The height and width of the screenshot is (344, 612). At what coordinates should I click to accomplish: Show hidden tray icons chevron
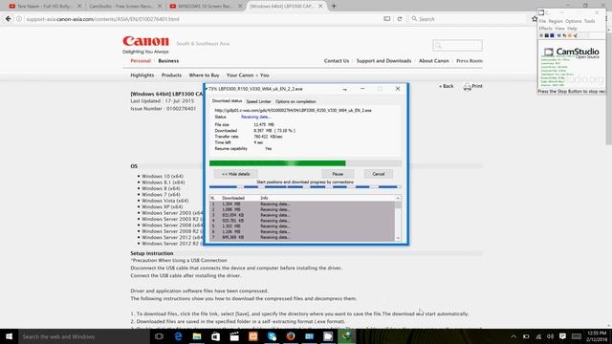tap(514, 336)
